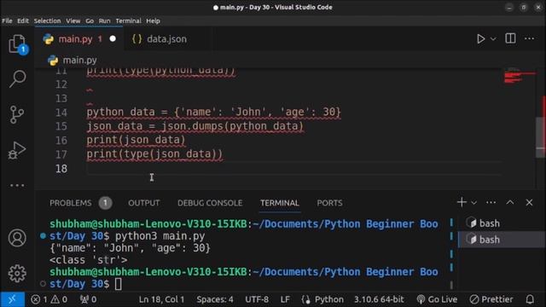Change encoding via UTF-8 status item

[x=257, y=299]
